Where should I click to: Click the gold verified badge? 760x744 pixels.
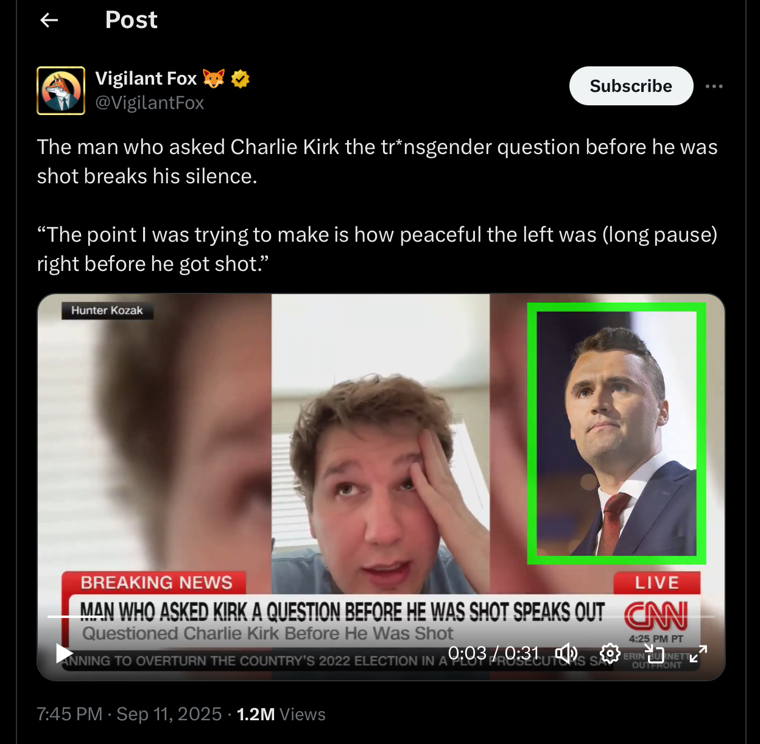coord(241,79)
